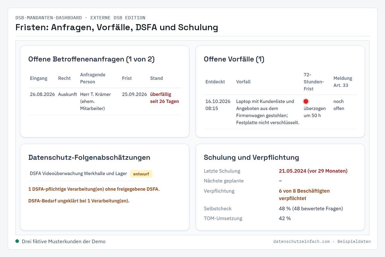Click the 'Datenschutz-Folgenabschätzungen' card heading
This screenshot has height=257, width=385.
coord(89,157)
